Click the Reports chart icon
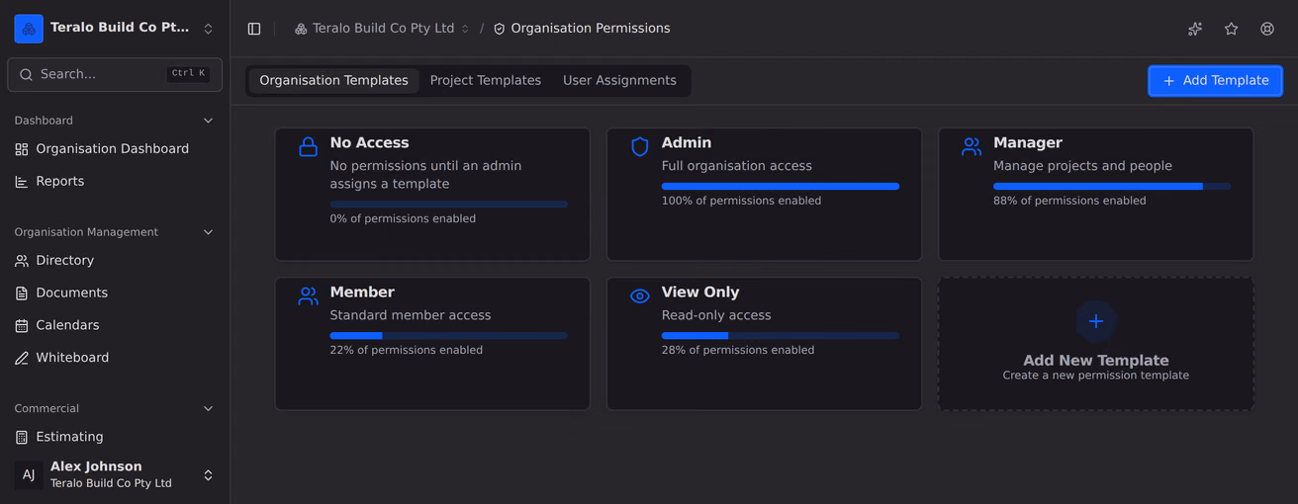This screenshot has width=1298, height=504. point(22,182)
